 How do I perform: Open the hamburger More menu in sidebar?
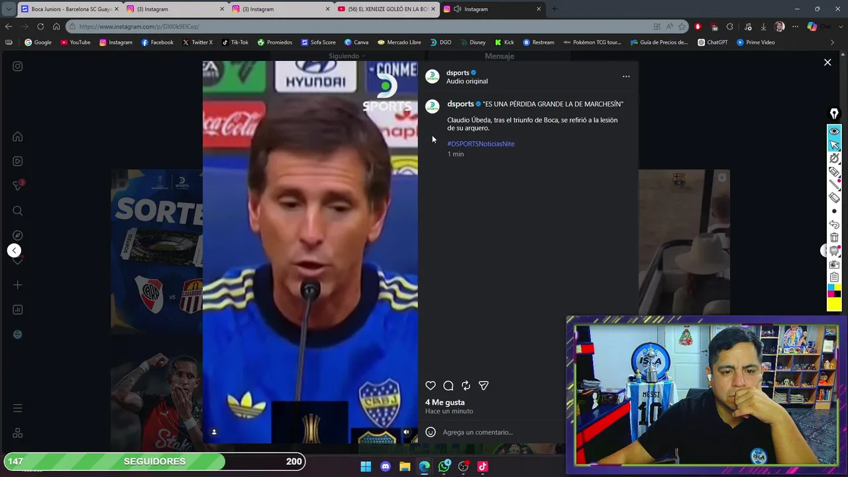pyautogui.click(x=18, y=408)
